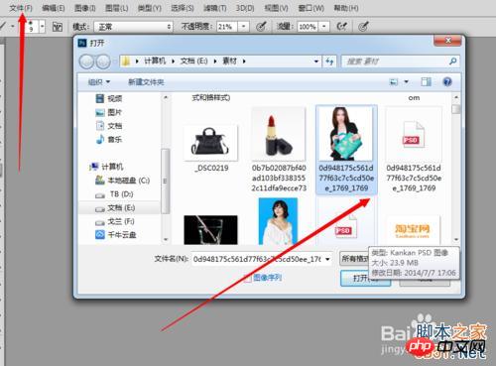Select 图片 in the navigation pane

tap(109, 112)
